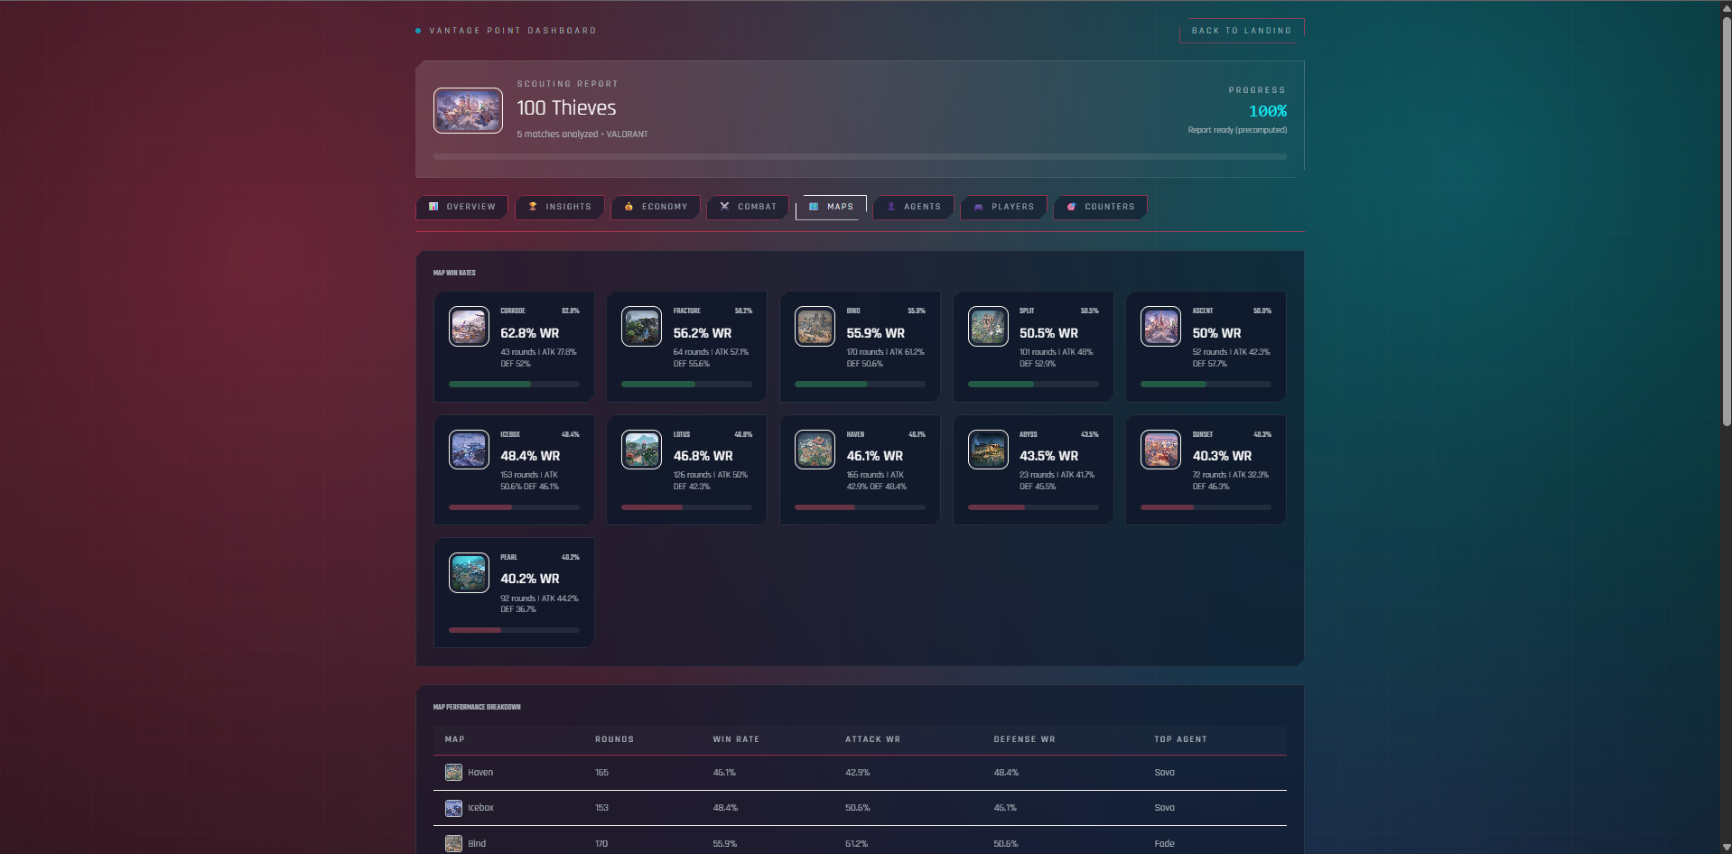
Task: Click the "WIN RATE" column header
Action: point(736,739)
